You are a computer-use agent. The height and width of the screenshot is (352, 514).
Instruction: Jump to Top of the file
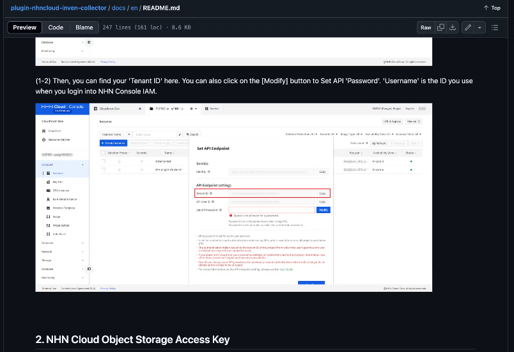[x=492, y=8]
